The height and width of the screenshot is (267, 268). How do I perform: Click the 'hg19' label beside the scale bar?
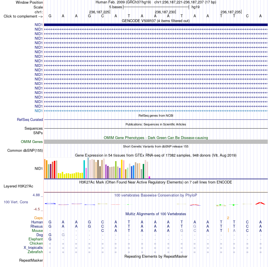[x=195, y=7]
